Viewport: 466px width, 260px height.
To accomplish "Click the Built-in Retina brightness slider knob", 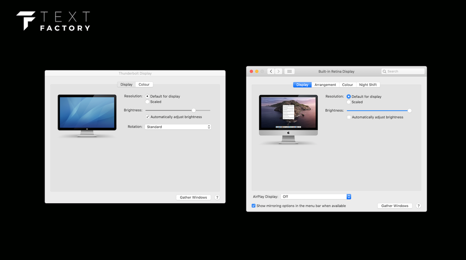I will point(410,111).
